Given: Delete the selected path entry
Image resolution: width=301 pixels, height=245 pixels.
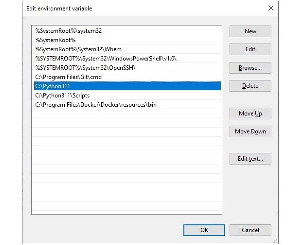Looking at the screenshot, I should point(250,86).
